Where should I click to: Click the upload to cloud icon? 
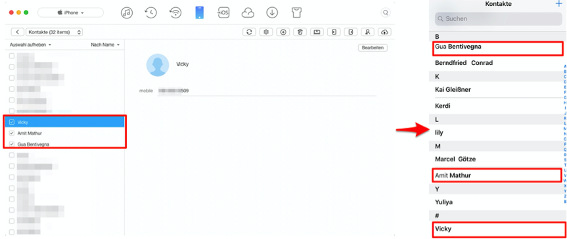(x=385, y=32)
